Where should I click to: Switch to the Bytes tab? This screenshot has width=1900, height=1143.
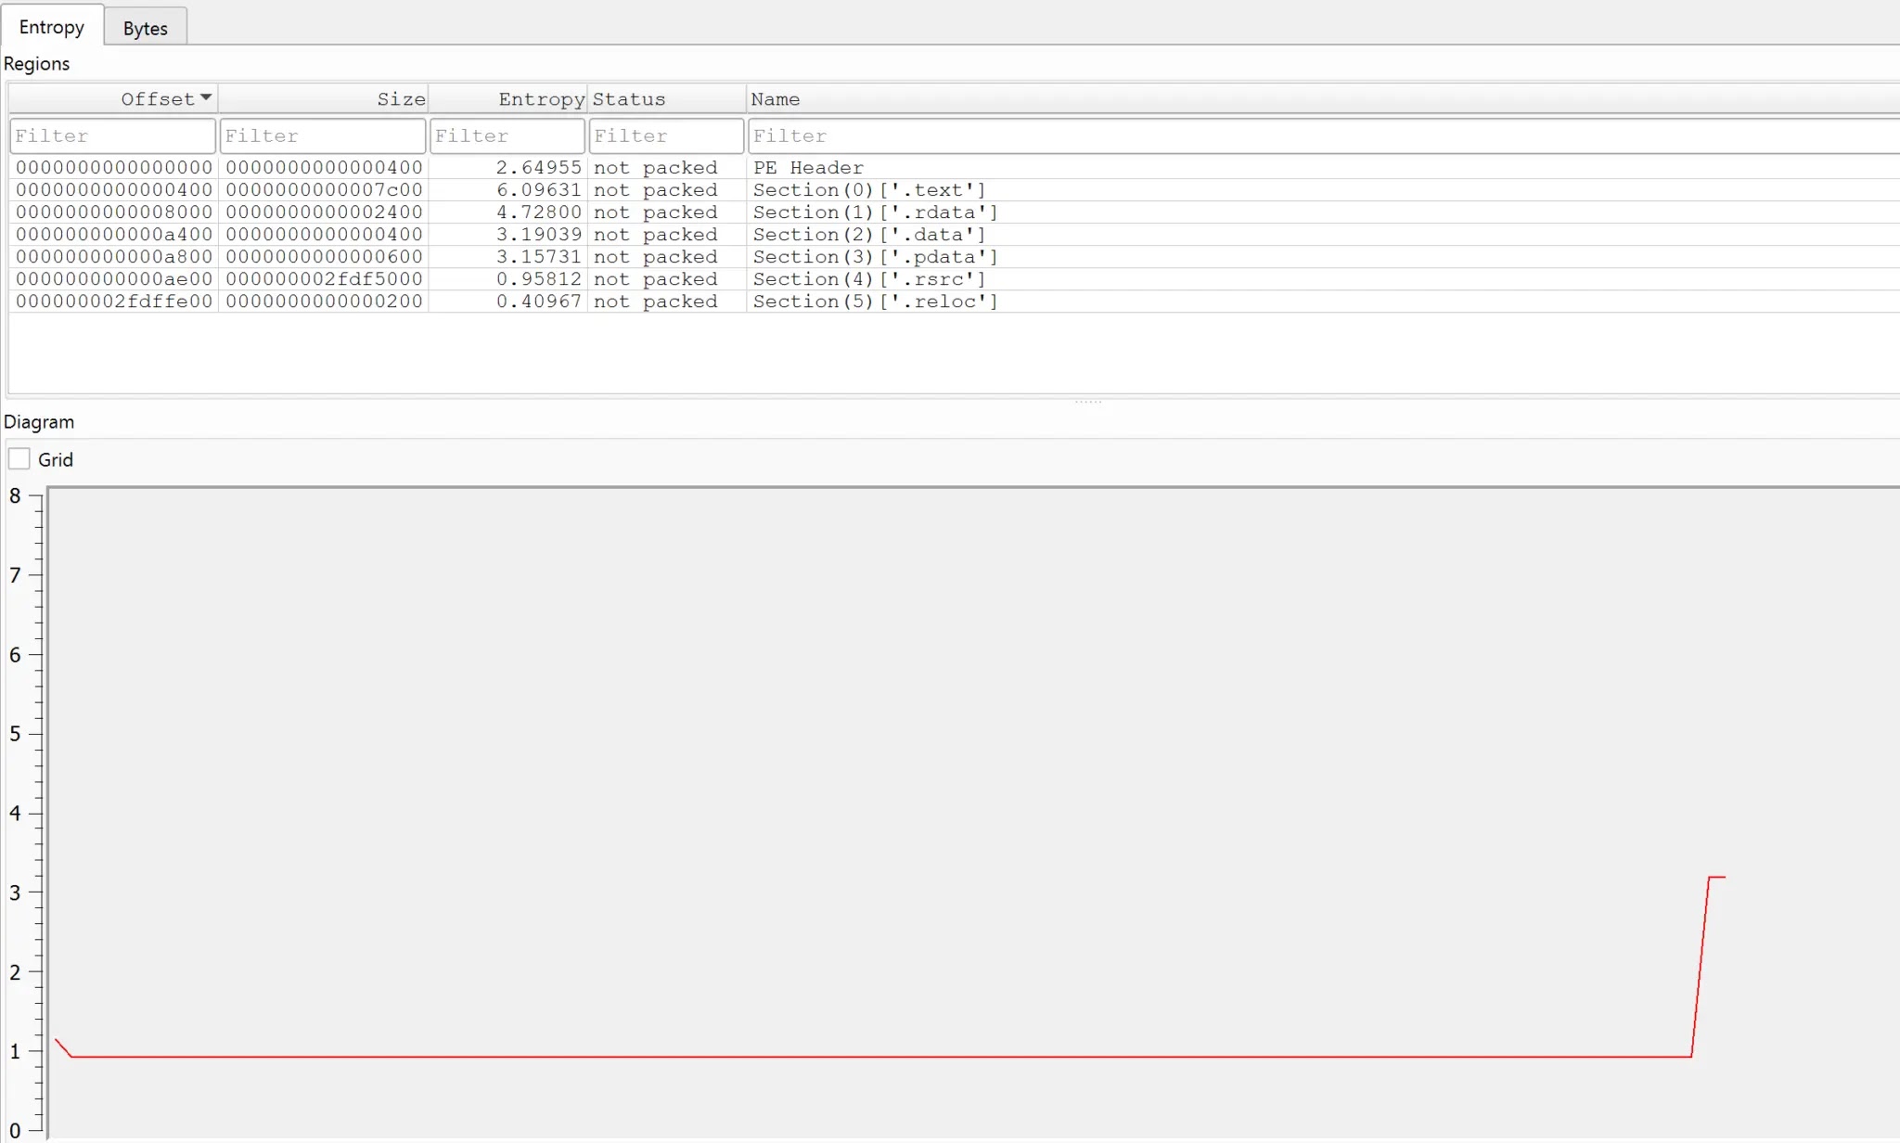145,28
